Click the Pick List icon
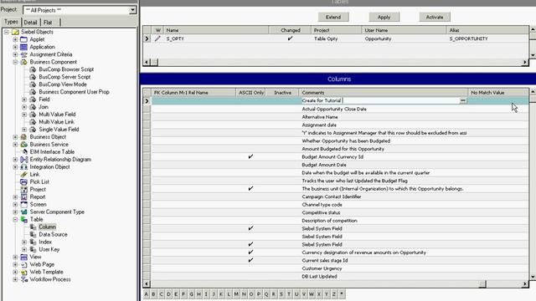 [x=23, y=182]
